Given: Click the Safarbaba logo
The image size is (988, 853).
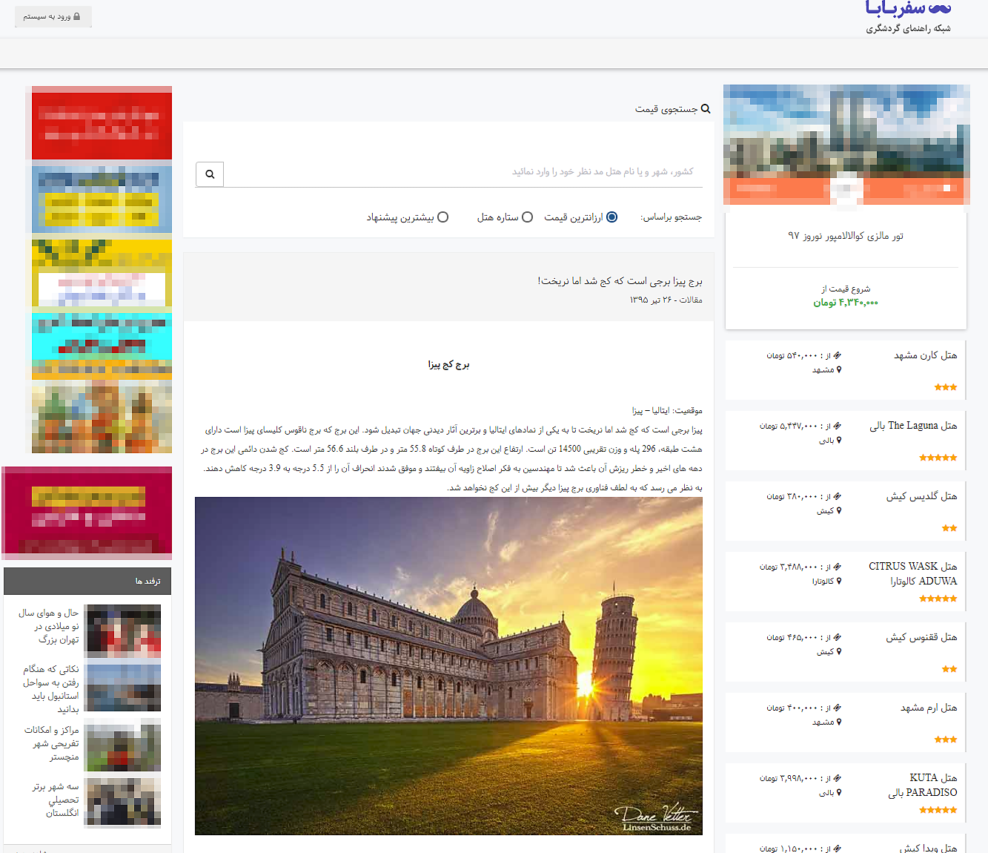Looking at the screenshot, I should tap(908, 10).
